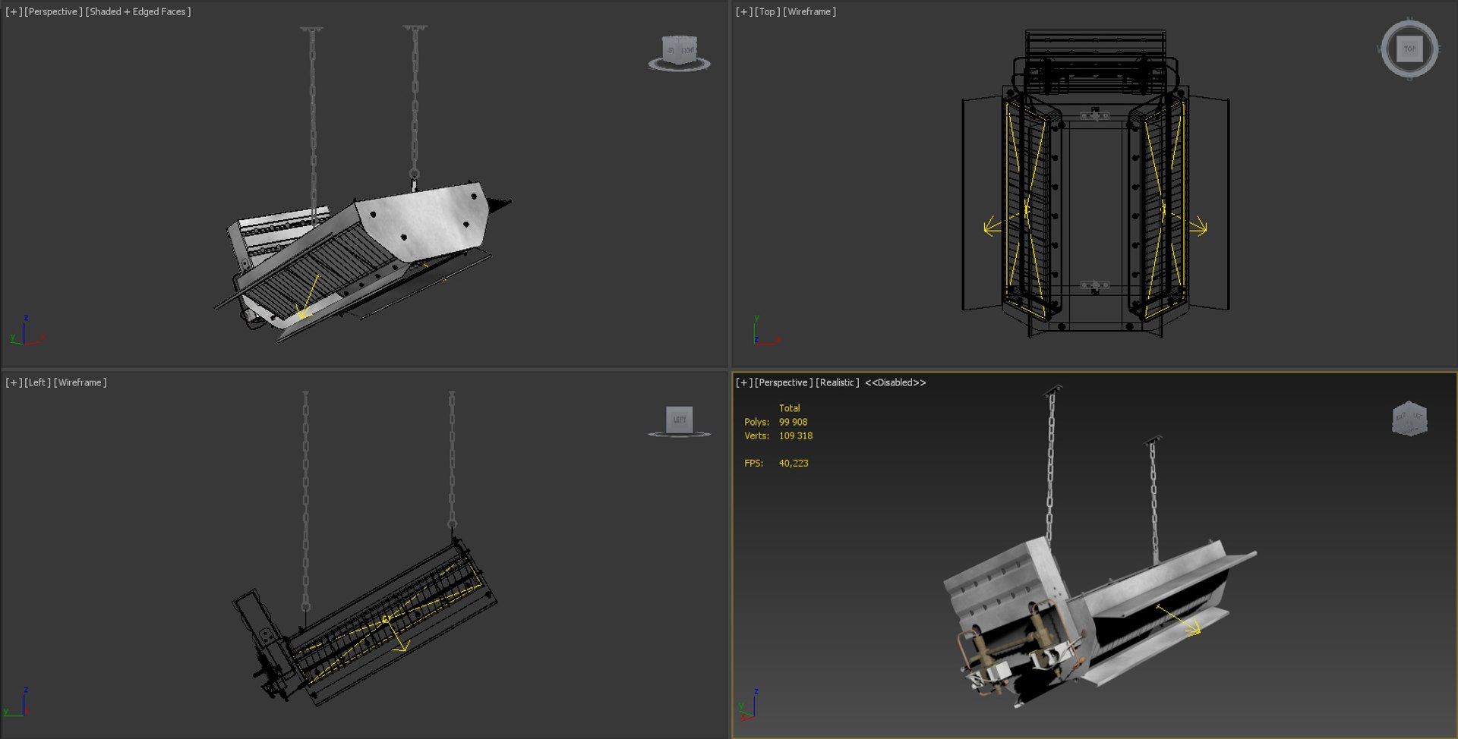The height and width of the screenshot is (739, 1458).
Task: Select the yellow light arrow in shaded Perspective view
Action: (308, 297)
